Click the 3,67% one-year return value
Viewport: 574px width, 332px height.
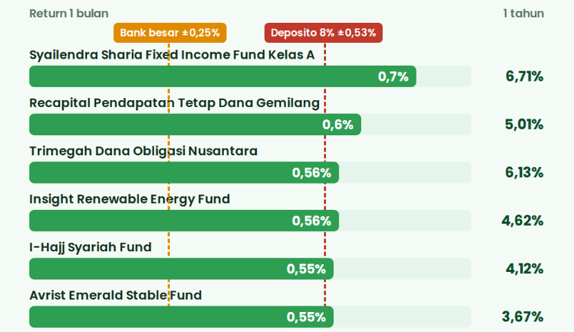point(522,317)
